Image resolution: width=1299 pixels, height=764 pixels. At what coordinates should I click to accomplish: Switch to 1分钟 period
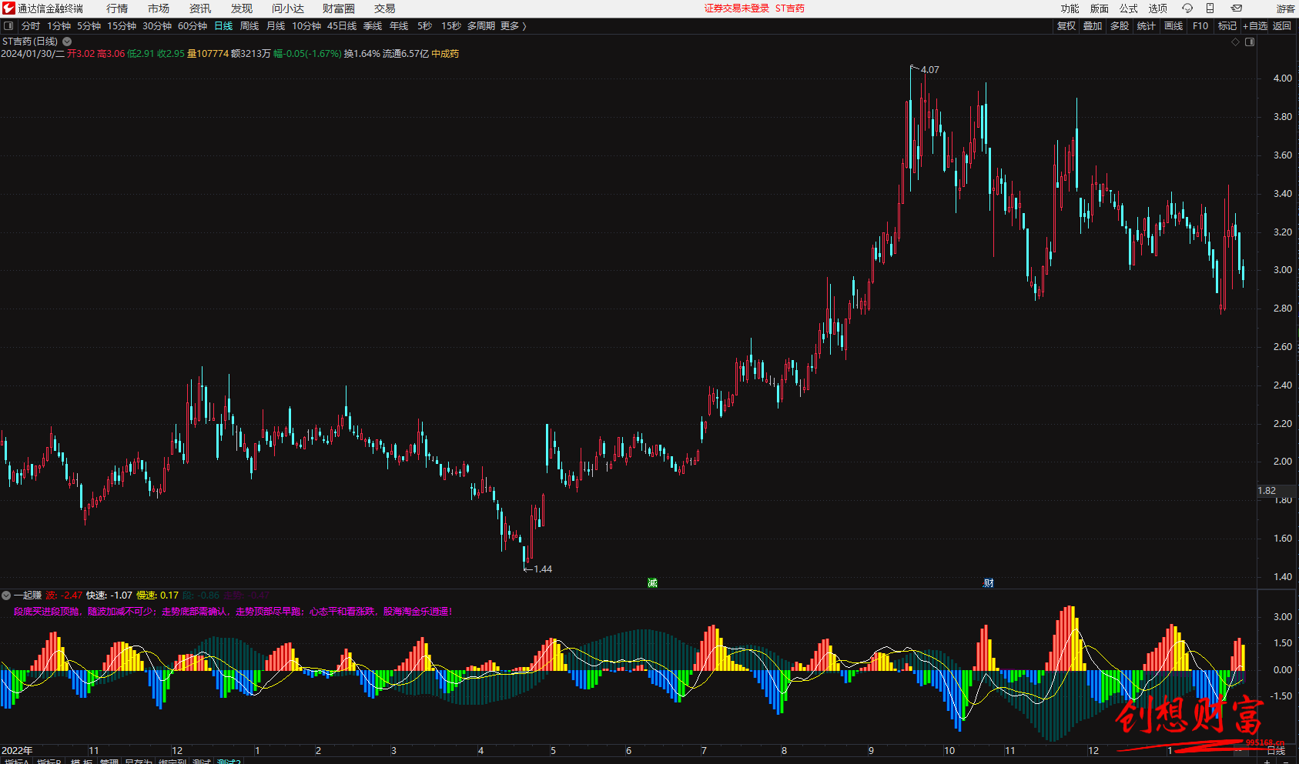(x=59, y=26)
